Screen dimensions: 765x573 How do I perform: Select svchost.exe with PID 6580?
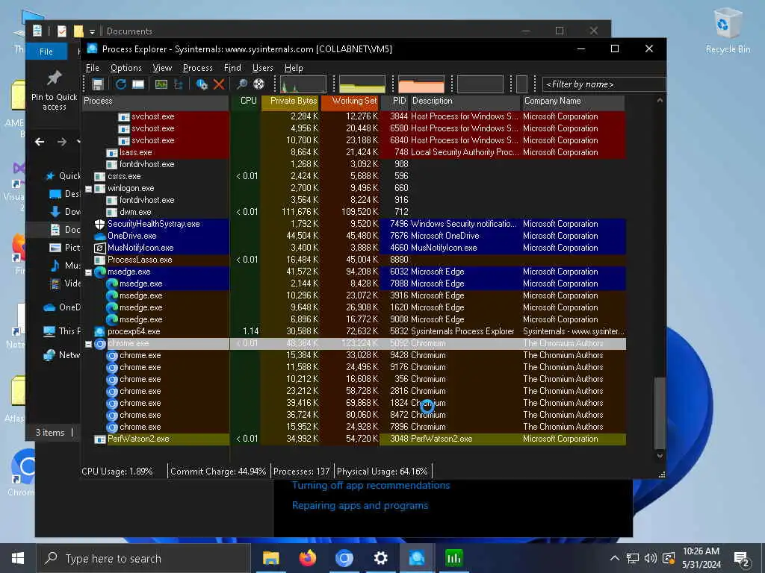click(x=353, y=128)
